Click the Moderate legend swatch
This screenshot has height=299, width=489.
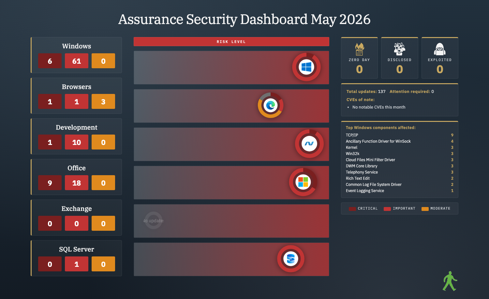click(x=425, y=209)
